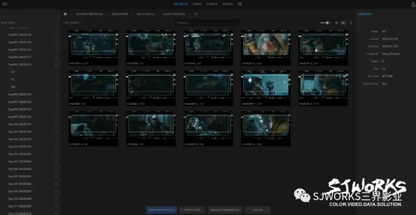416x215 pixels.
Task: Expand the Day096 20220123 folder chevron
Action: tap(56, 94)
